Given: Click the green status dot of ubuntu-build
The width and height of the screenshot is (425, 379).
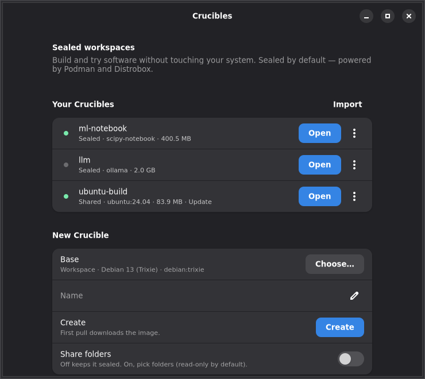Looking at the screenshot, I should point(66,196).
